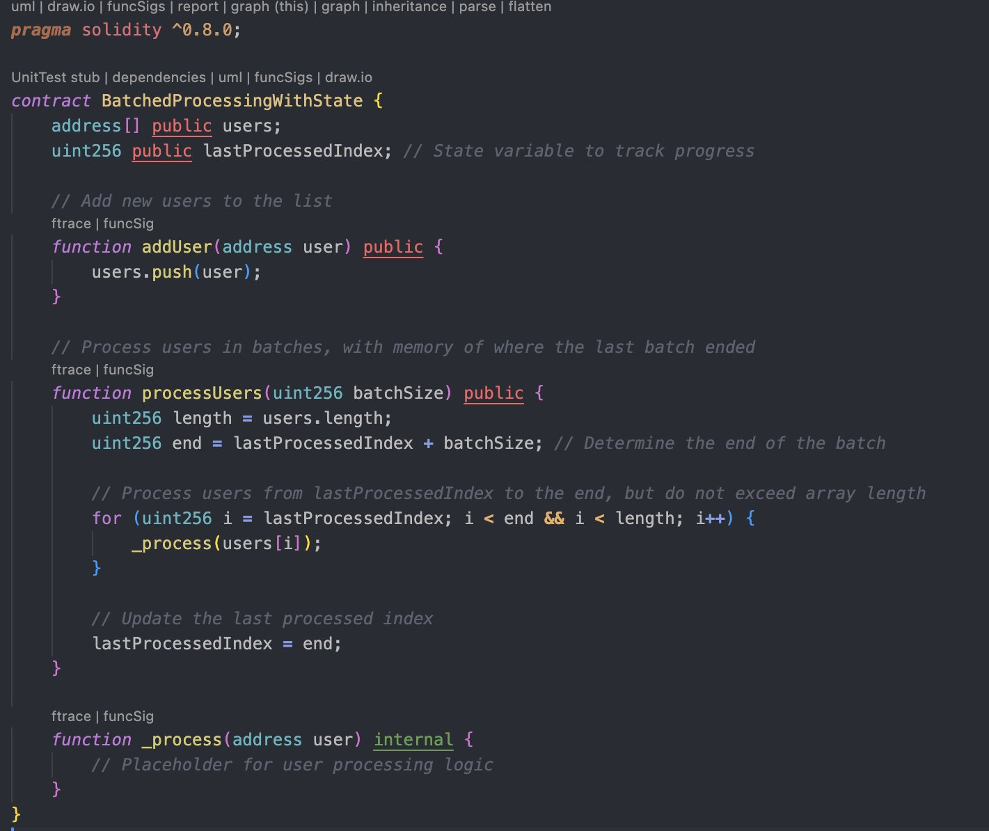989x831 pixels.
Task: Open the funcSigs code lens above the pragma line
Action: (136, 7)
